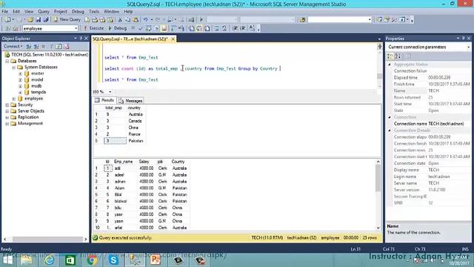Screen dimensions: 474x267
Task: Start the Debug button in SQL toolbar
Action: coord(118,28)
